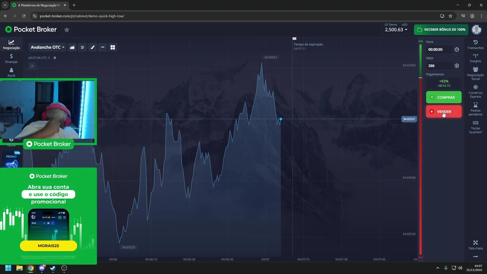
Task: Open Comércio Express panel
Action: coord(475,91)
